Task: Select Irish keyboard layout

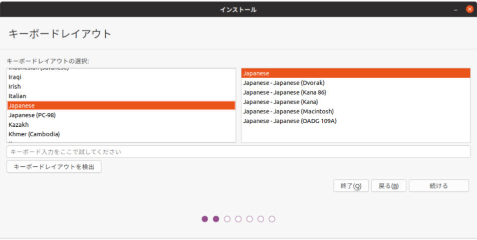Action: pyautogui.click(x=121, y=86)
